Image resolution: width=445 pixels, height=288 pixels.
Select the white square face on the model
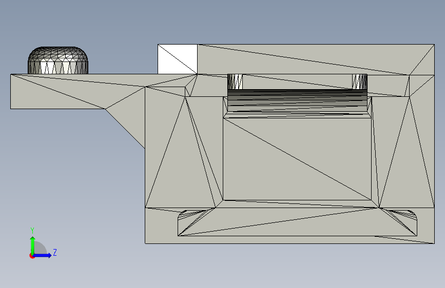pyautogui.click(x=178, y=59)
